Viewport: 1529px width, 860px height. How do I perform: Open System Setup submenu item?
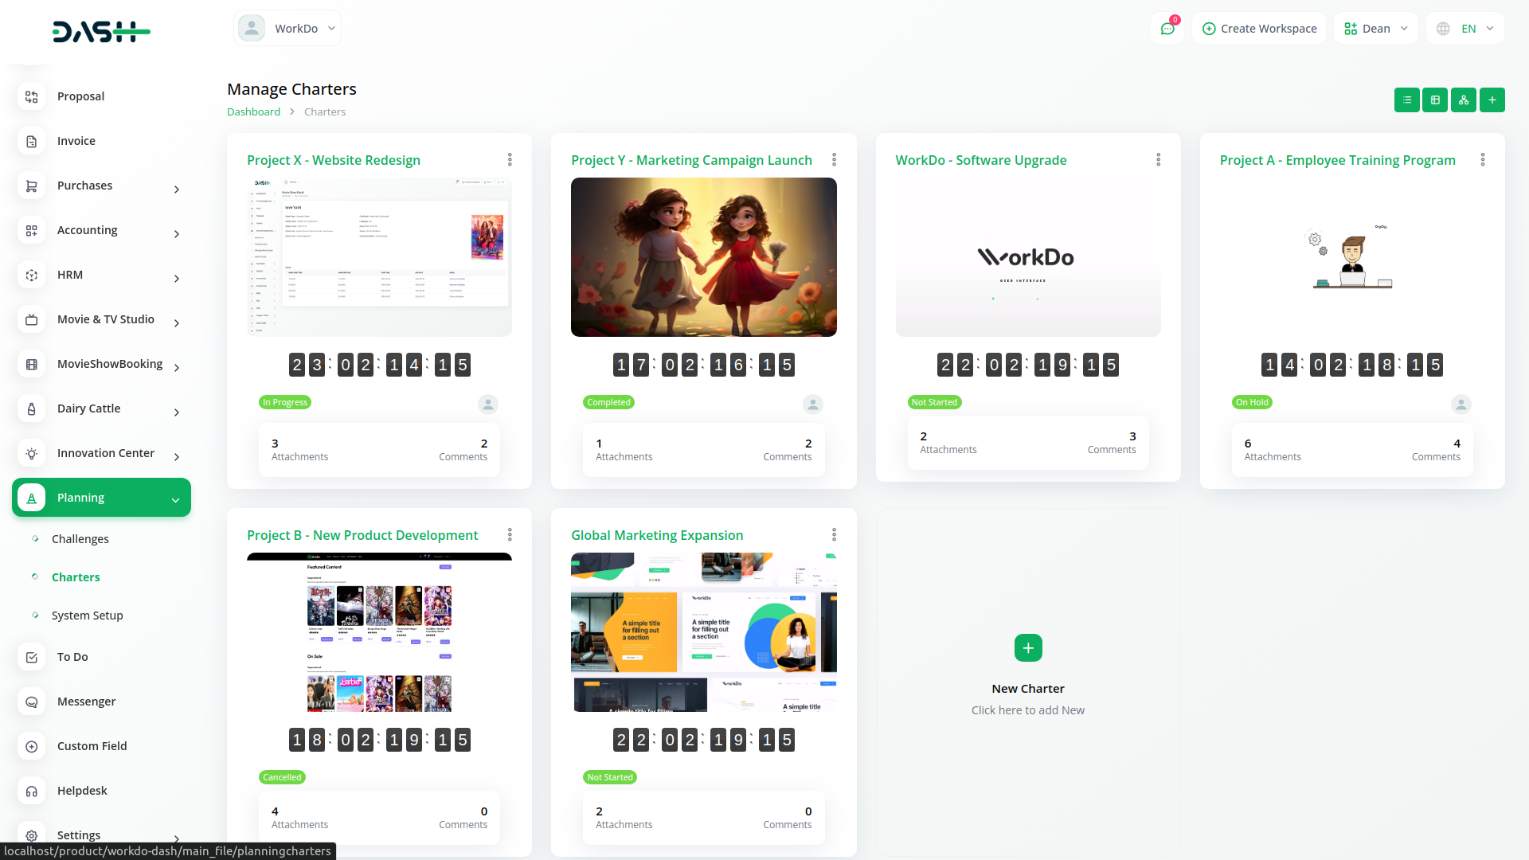point(87,616)
